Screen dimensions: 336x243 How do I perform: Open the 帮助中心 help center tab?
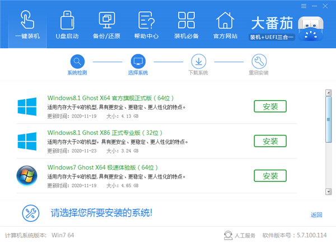[146, 25]
